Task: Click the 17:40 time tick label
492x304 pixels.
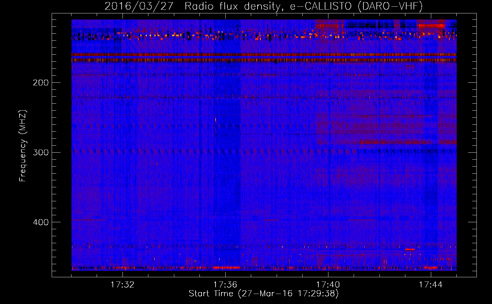Action: coord(328,285)
